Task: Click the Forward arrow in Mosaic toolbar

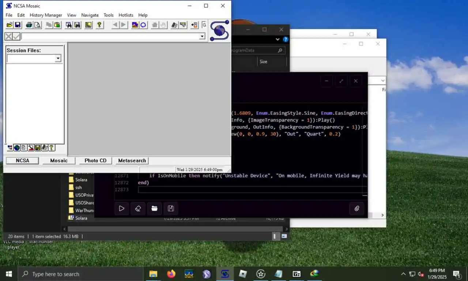Action: coord(124,25)
